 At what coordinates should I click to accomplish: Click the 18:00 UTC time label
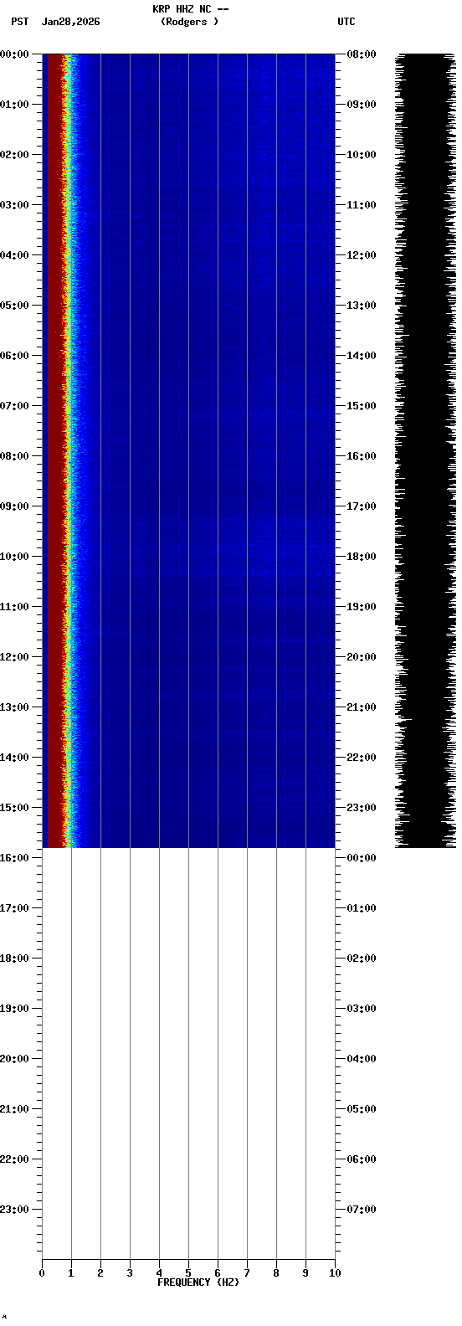tap(361, 557)
